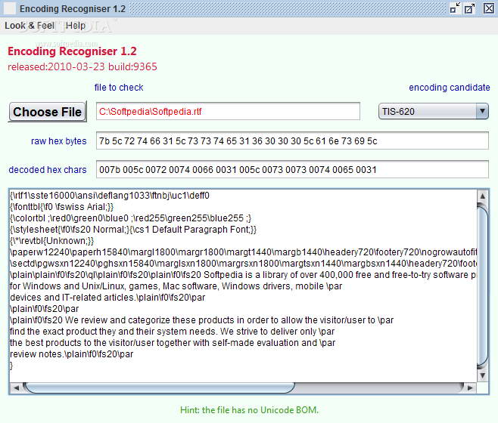Click the vertical scrollbar thumb
Screen dimensions: 498x423
tap(482, 286)
